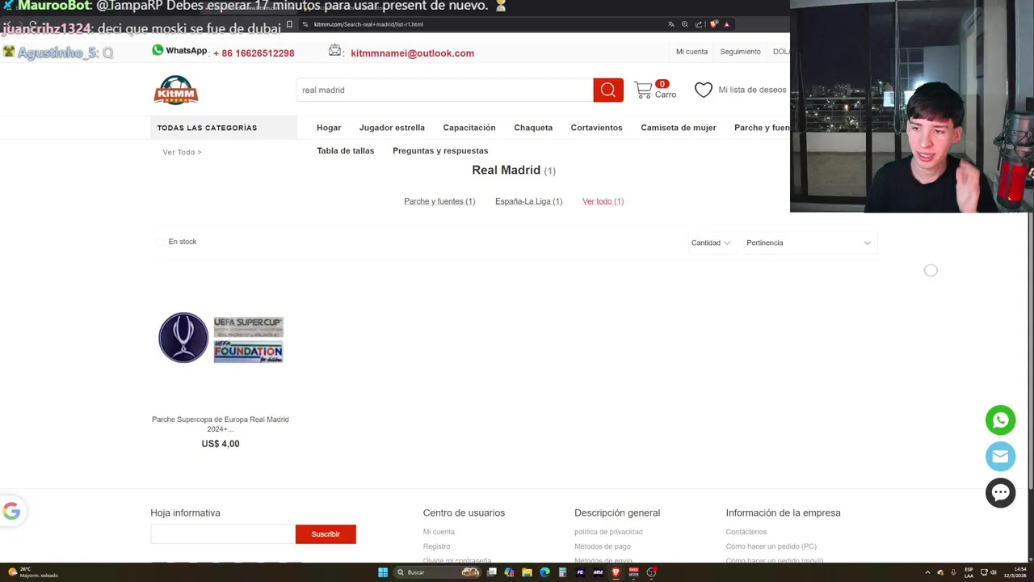1034x582 pixels.
Task: Open the Windows Start button
Action: [x=383, y=572]
